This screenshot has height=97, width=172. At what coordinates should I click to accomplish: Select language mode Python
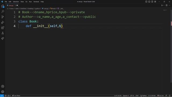coord(143,96)
